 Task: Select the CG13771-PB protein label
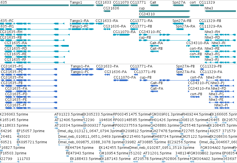click(x=145, y=72)
